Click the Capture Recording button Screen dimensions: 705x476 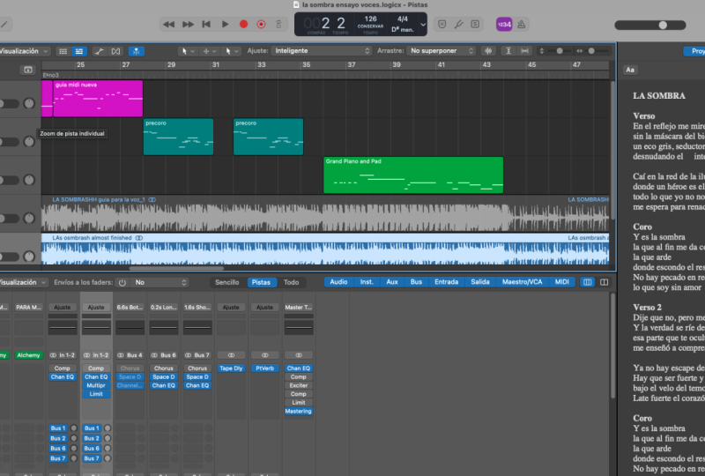click(x=261, y=25)
